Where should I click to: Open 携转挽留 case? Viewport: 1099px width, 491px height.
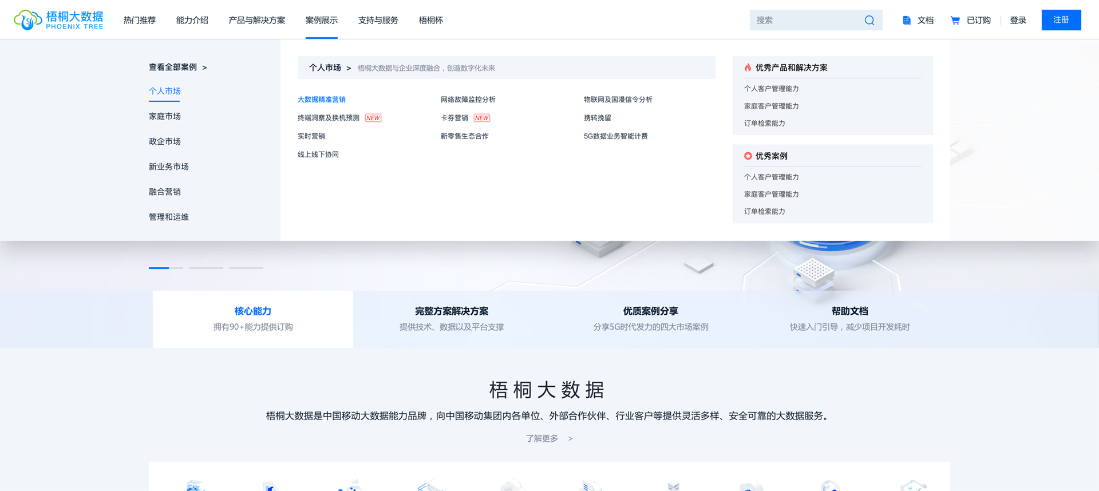click(598, 118)
